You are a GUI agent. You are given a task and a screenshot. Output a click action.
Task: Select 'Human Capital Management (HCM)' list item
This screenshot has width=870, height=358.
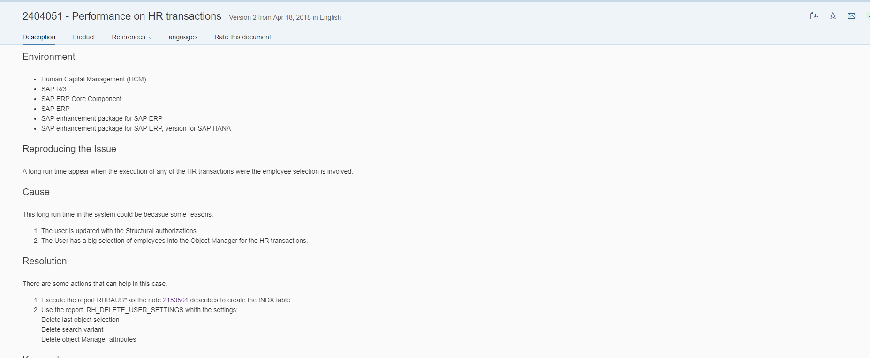click(94, 79)
